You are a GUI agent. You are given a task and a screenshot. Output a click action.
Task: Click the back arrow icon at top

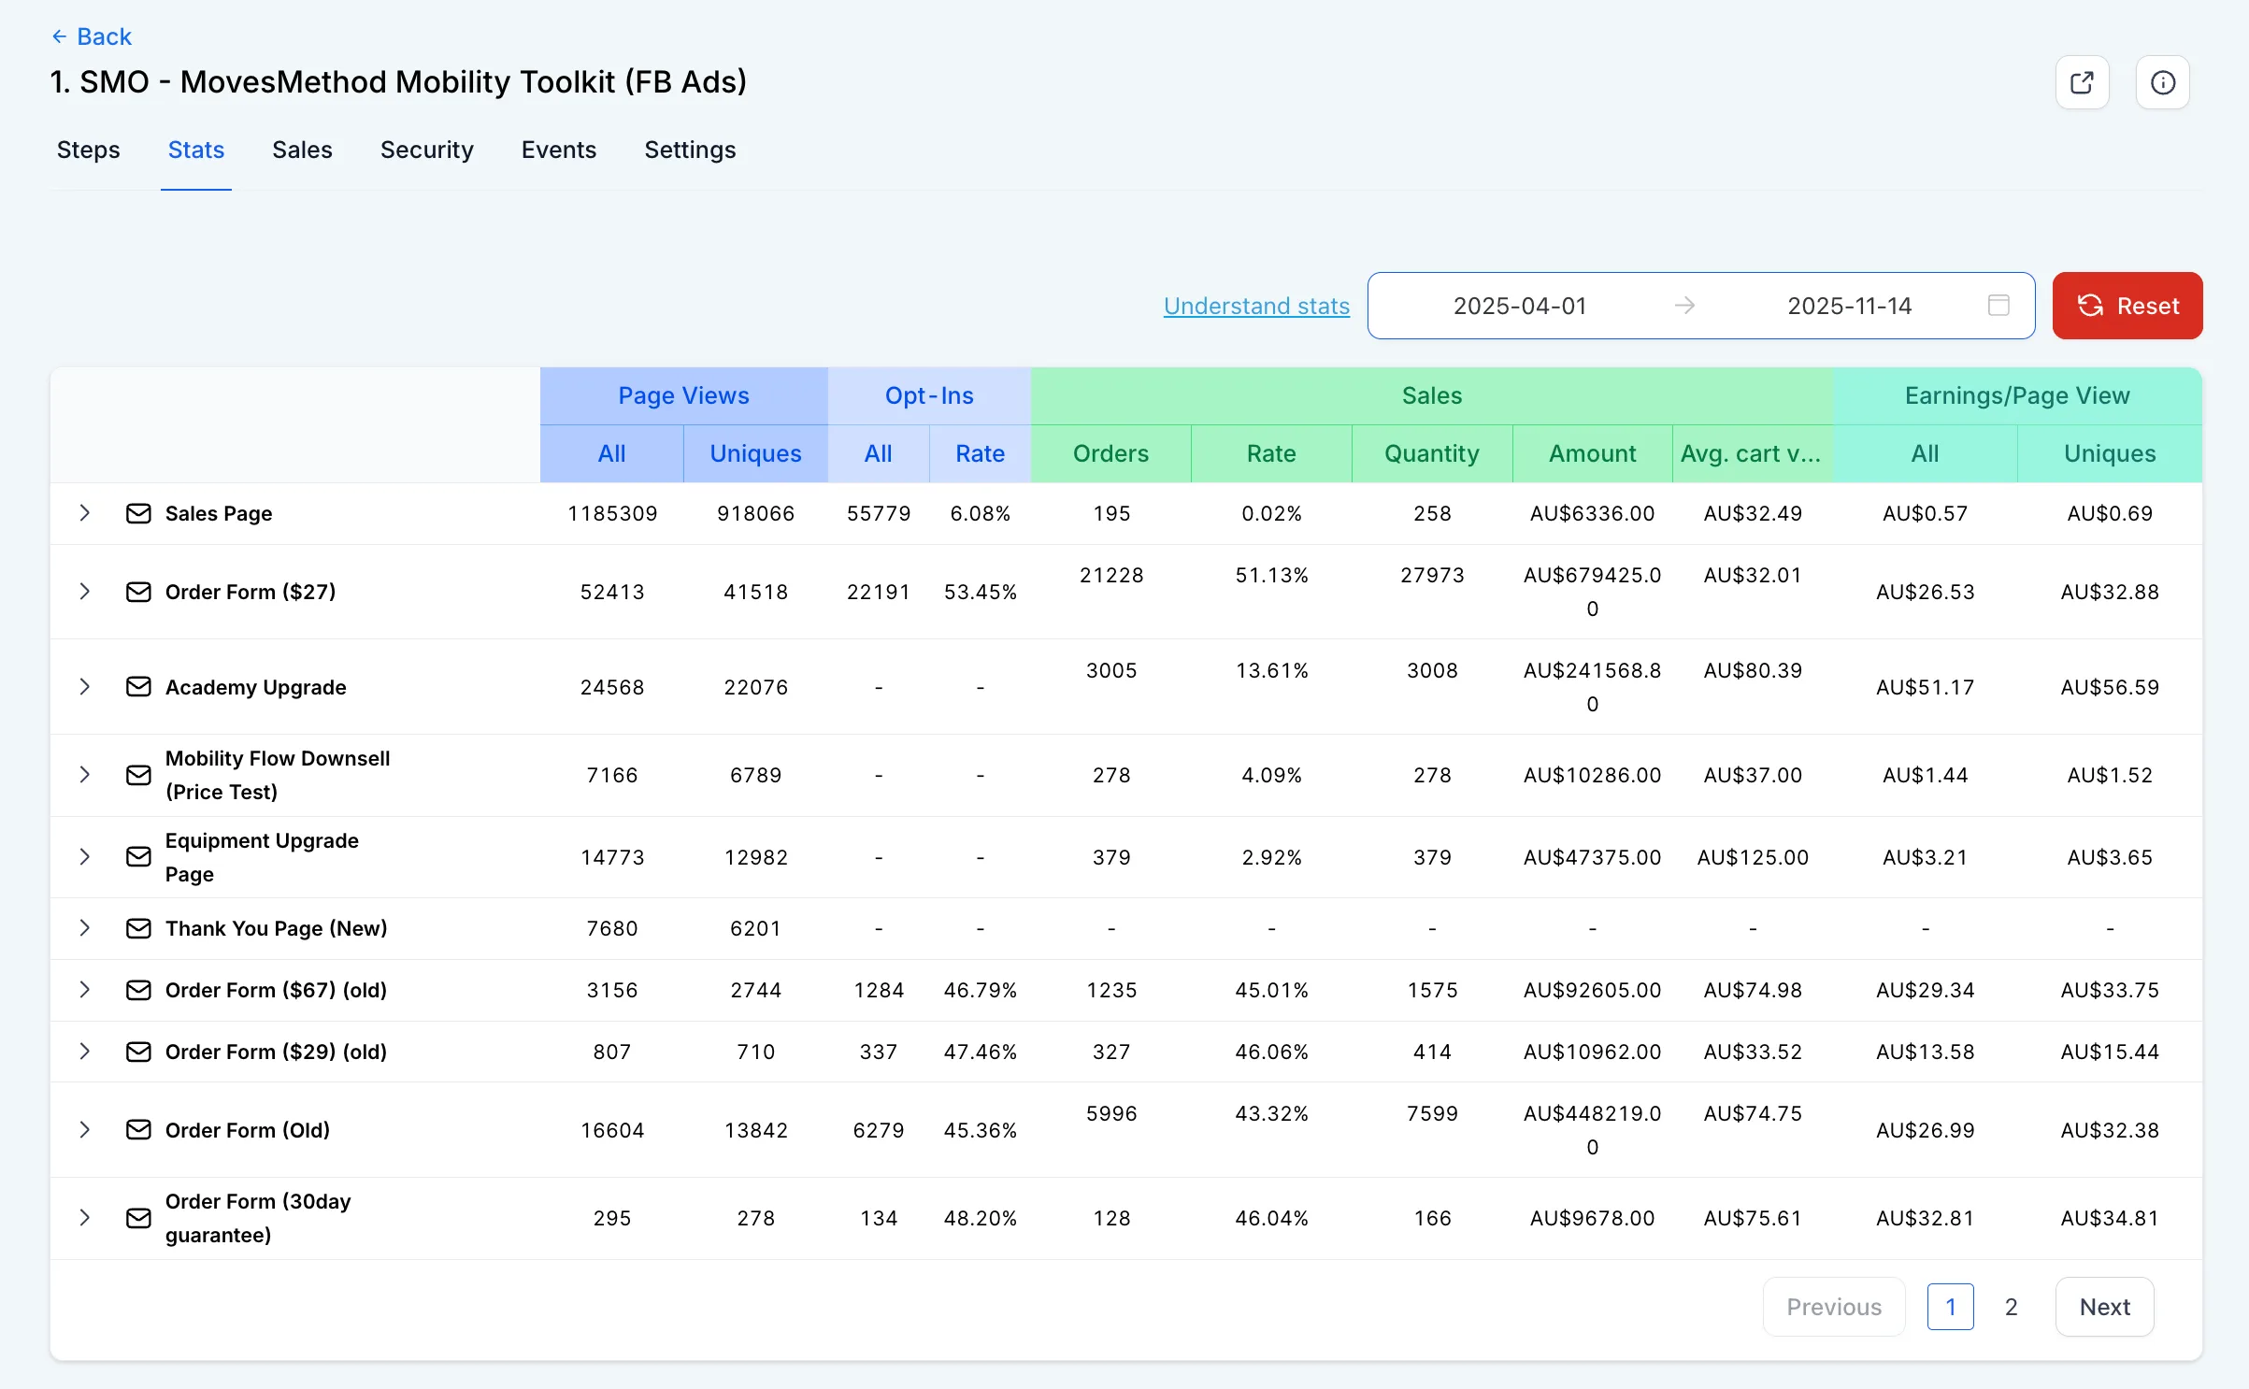(60, 36)
